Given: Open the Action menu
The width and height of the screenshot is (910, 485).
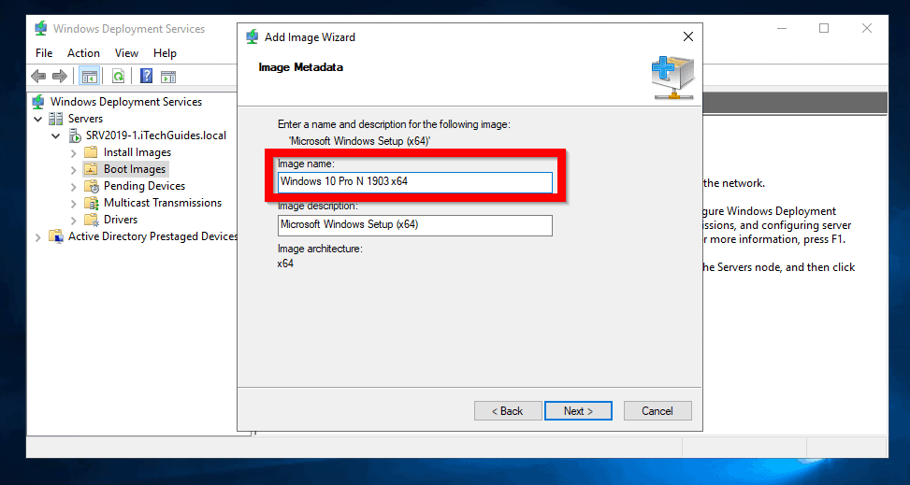Looking at the screenshot, I should [83, 53].
